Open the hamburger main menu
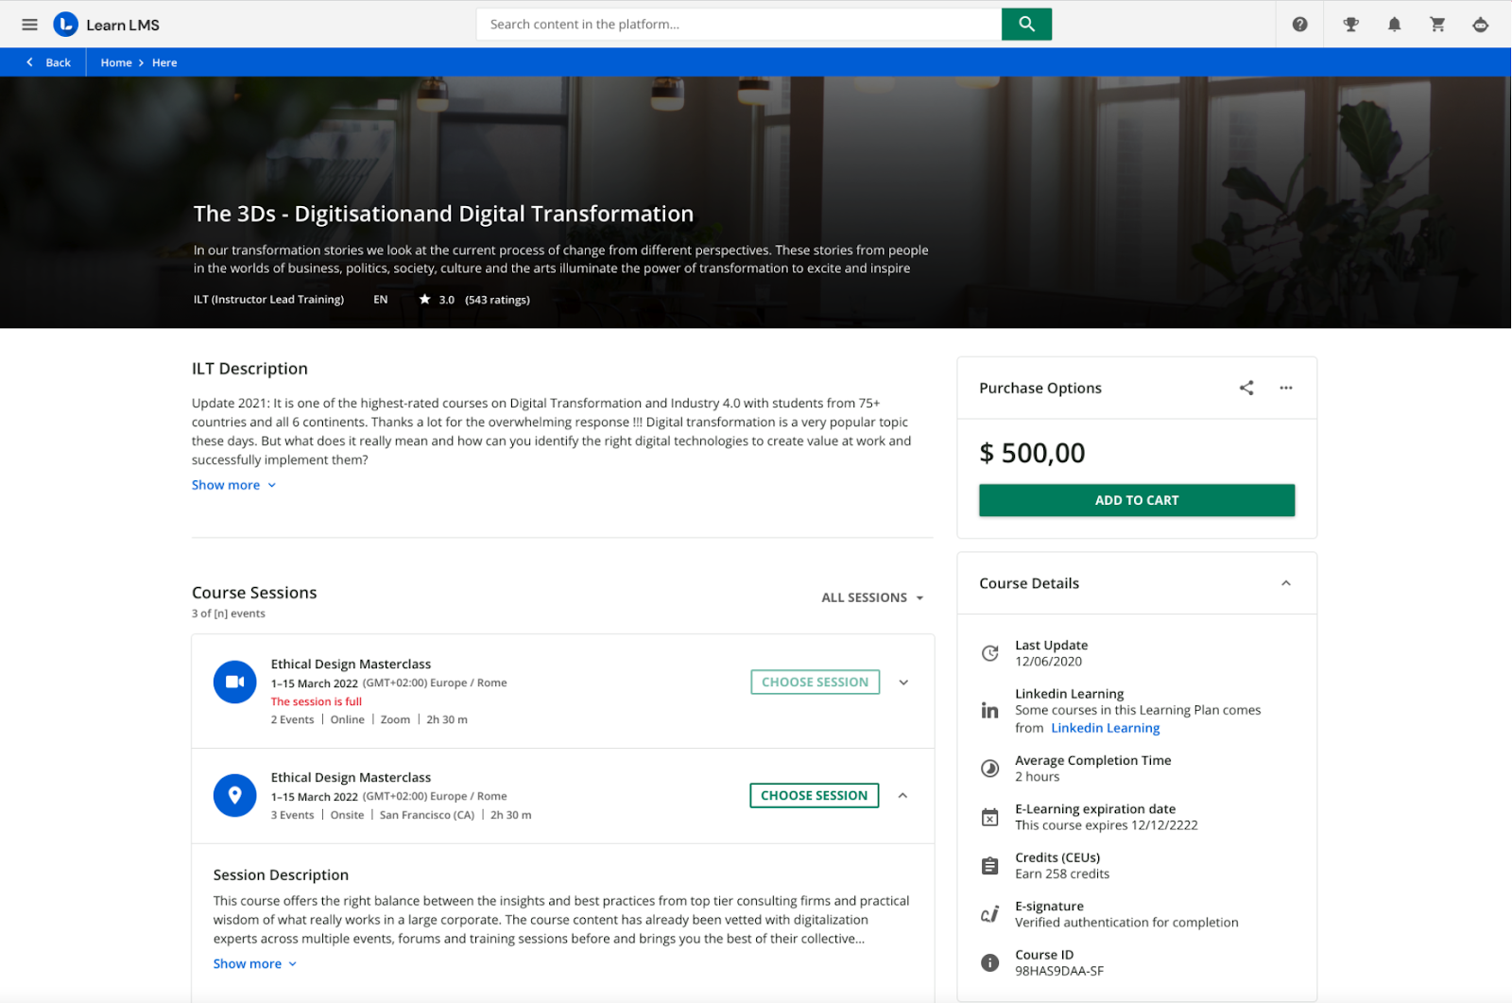The height and width of the screenshot is (1003, 1512). tap(29, 25)
